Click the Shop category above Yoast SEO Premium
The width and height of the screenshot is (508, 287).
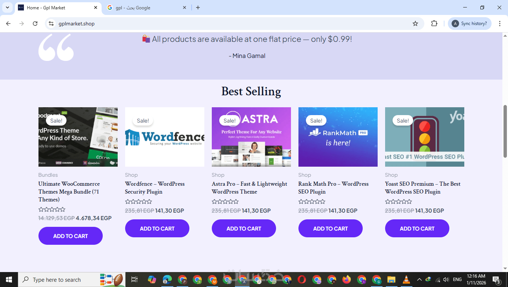tap(391, 175)
